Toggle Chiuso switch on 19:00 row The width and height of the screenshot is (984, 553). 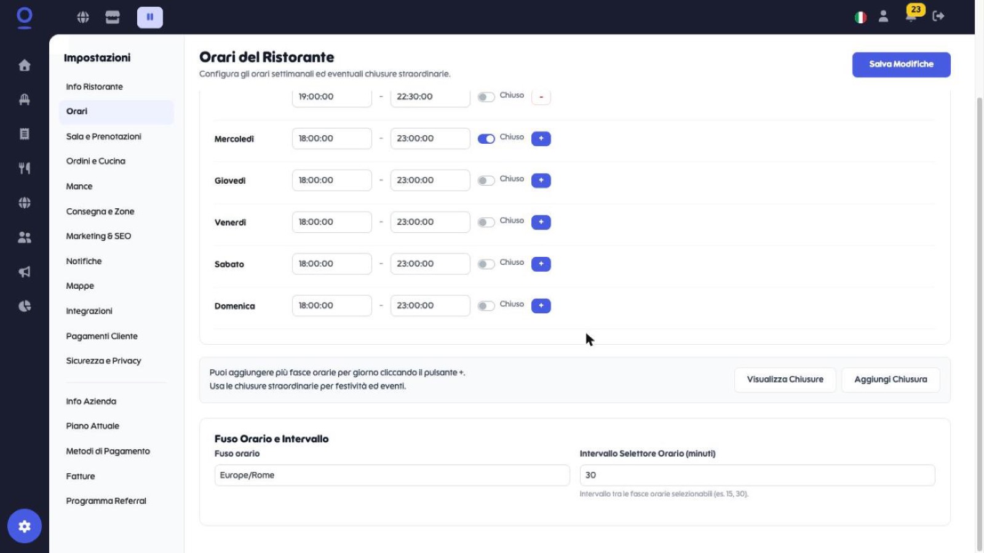pos(486,97)
